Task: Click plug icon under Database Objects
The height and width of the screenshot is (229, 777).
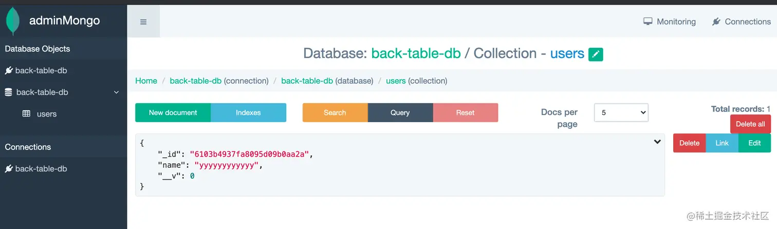Action: pyautogui.click(x=9, y=70)
